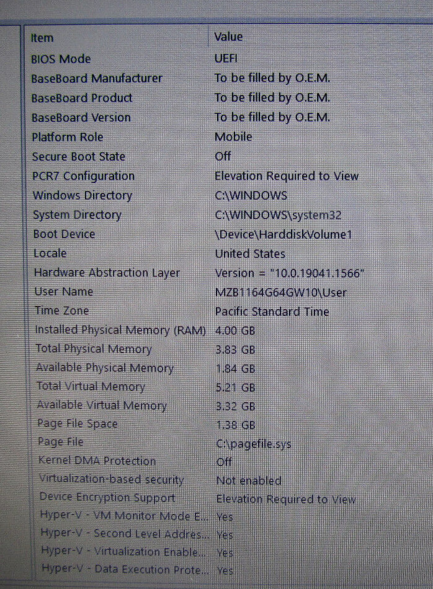
Task: Select the 3.32 GB value
Action: [x=236, y=406]
